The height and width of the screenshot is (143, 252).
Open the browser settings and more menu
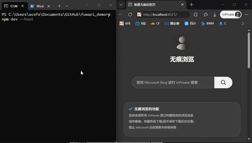(247, 14)
